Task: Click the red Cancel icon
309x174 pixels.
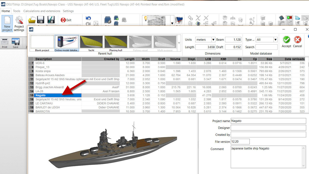Action: click(x=297, y=40)
